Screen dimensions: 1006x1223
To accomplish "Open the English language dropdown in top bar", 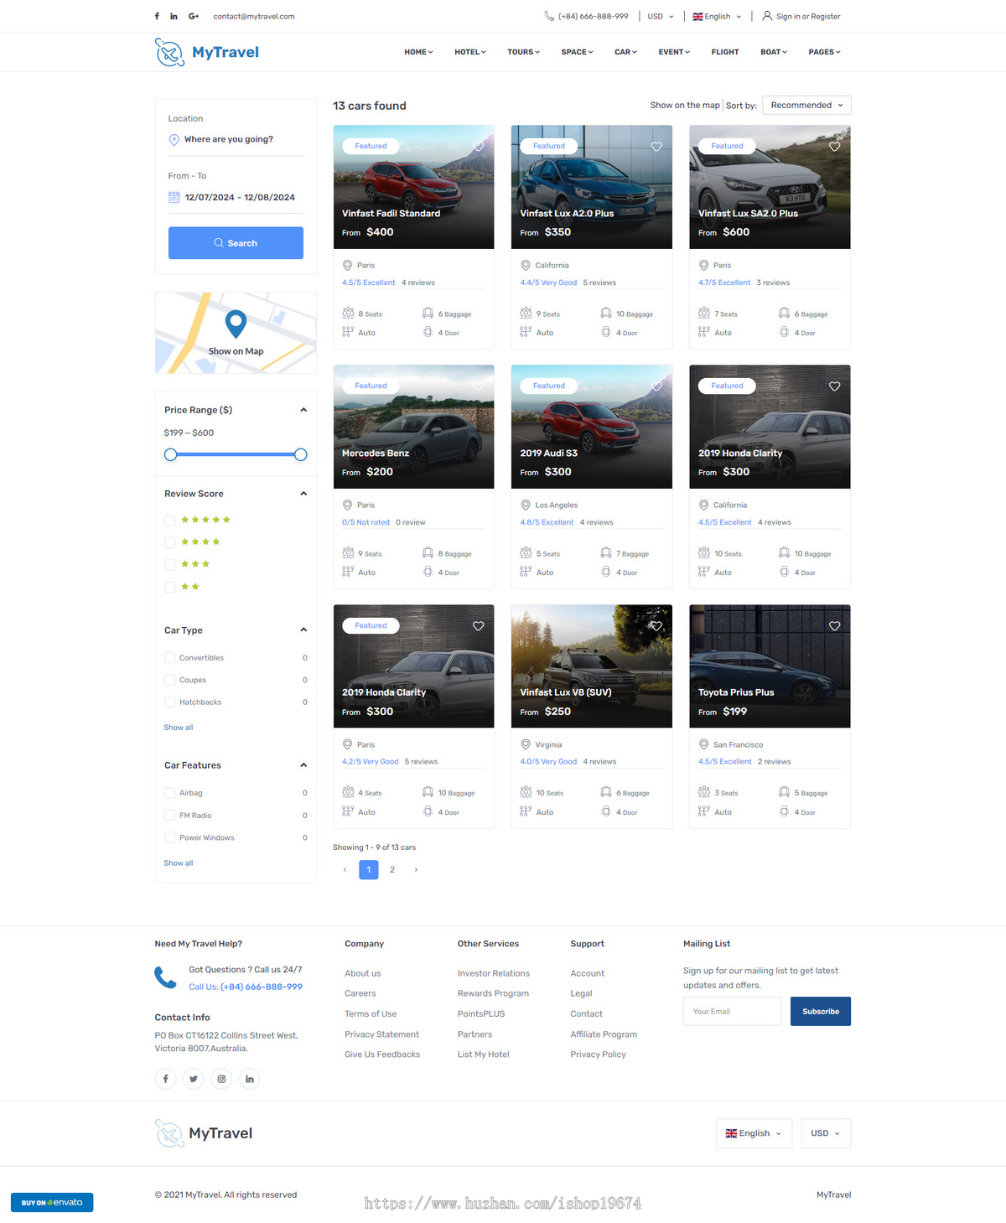I will tap(717, 16).
